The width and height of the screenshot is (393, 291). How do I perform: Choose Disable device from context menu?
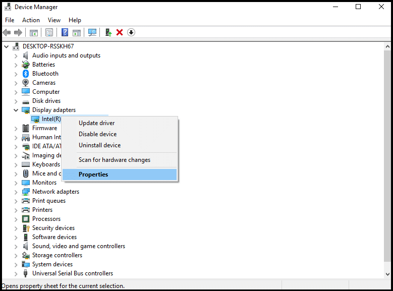pos(97,134)
